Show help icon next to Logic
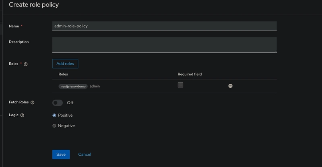Screen dimensions: 322x167 (x=23, y=115)
